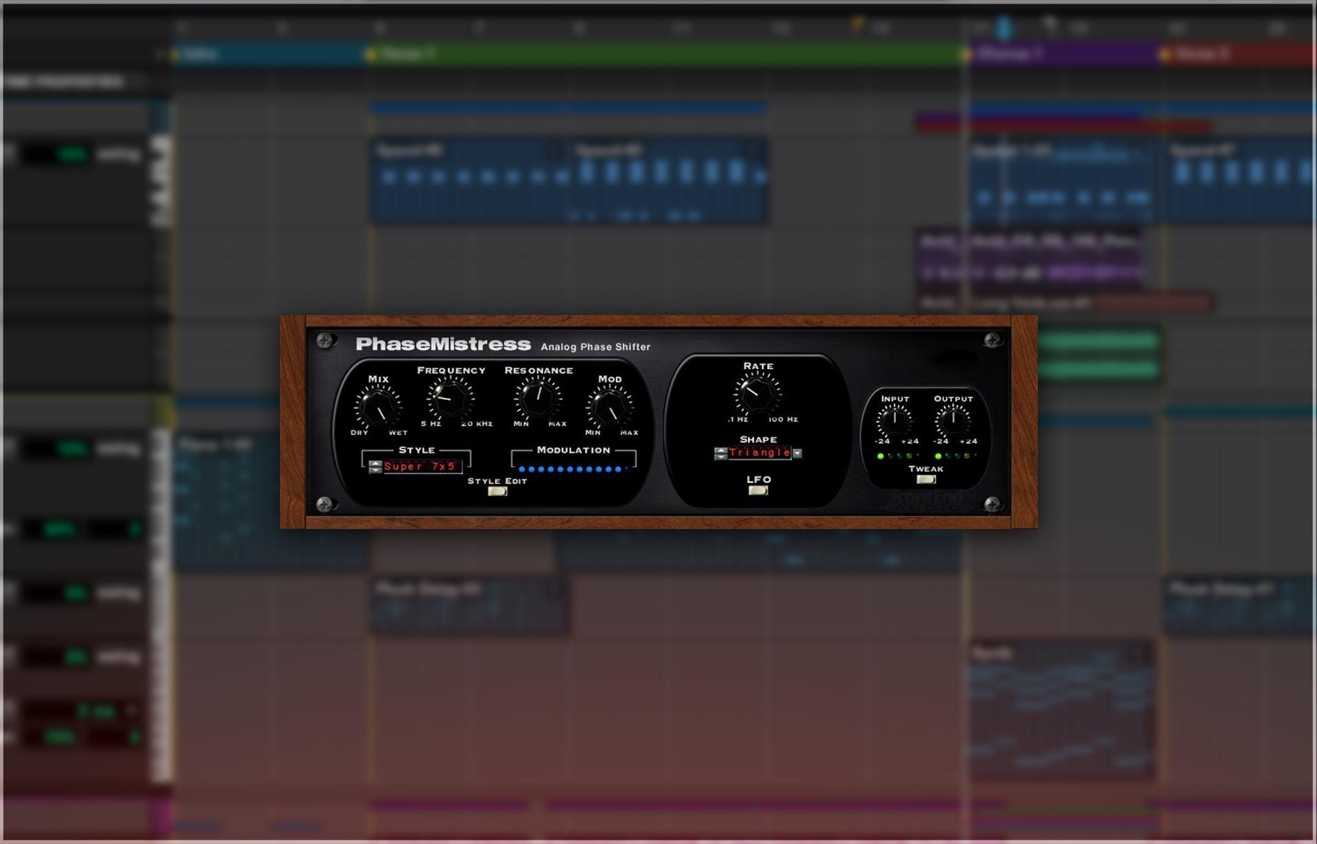This screenshot has width=1317, height=844.
Task: Click the Output level LED meter
Action: point(956,456)
